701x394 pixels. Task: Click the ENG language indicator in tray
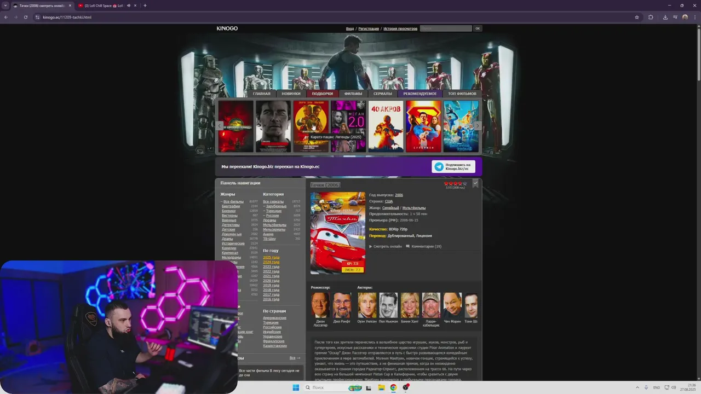click(x=657, y=387)
